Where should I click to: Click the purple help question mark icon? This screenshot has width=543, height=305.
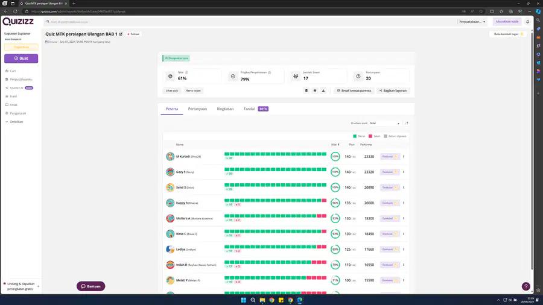pos(526,286)
